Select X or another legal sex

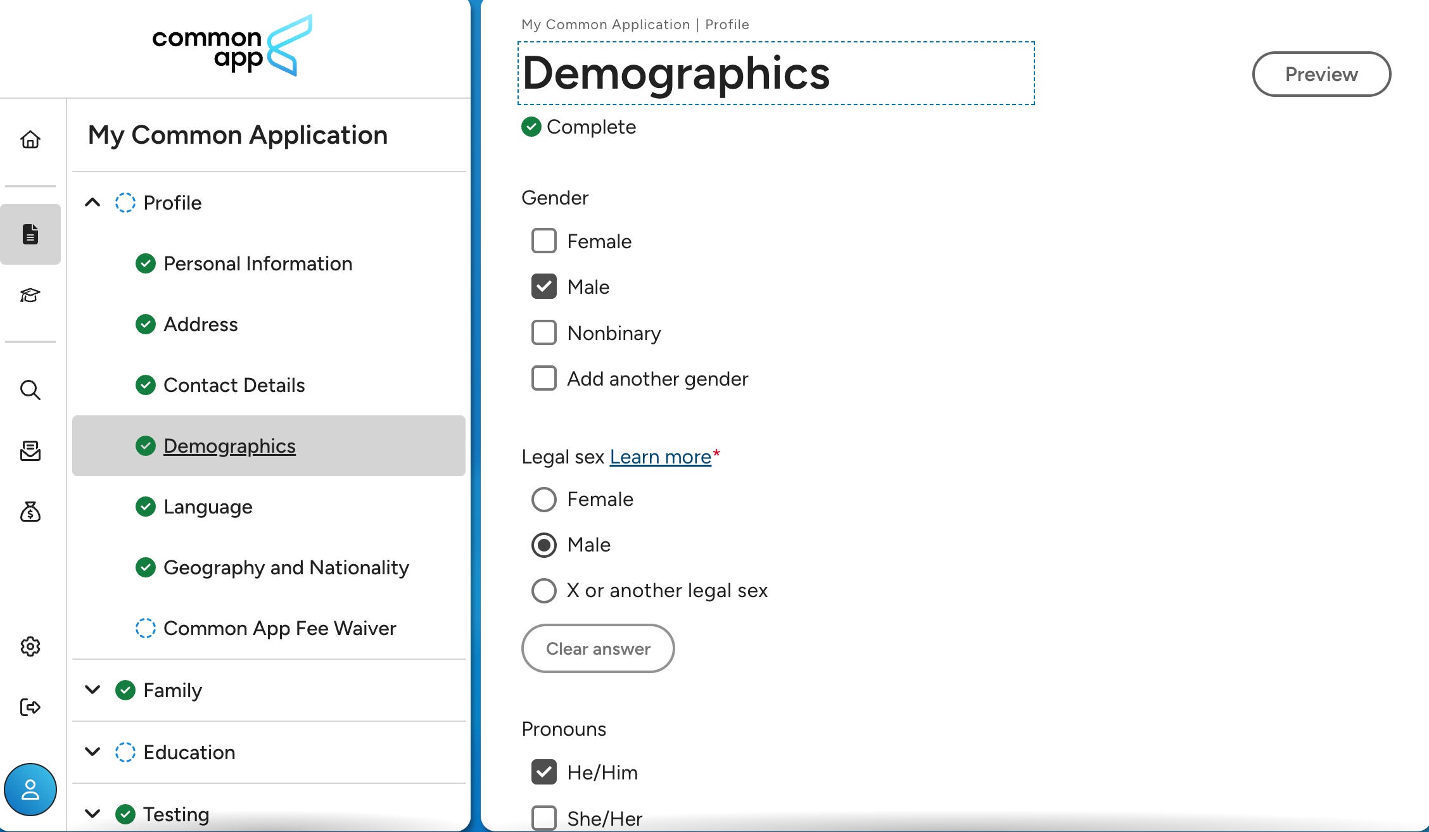[x=544, y=591]
